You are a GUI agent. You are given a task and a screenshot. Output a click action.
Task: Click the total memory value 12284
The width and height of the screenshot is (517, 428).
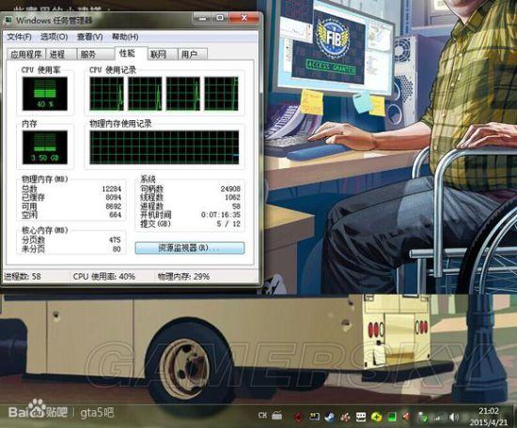(x=112, y=189)
